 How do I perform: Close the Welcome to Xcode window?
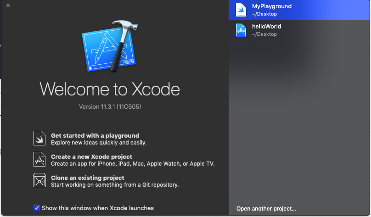pyautogui.click(x=8, y=6)
